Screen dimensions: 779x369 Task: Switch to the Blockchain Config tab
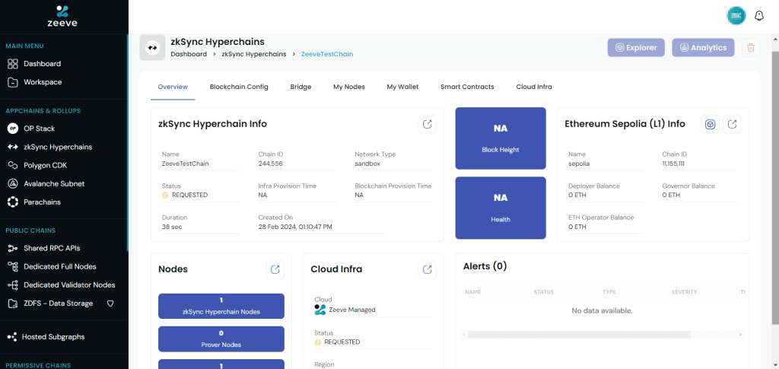click(x=239, y=87)
